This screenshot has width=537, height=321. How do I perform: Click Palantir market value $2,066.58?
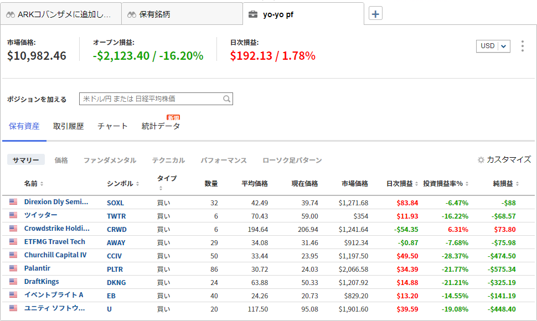click(x=353, y=270)
